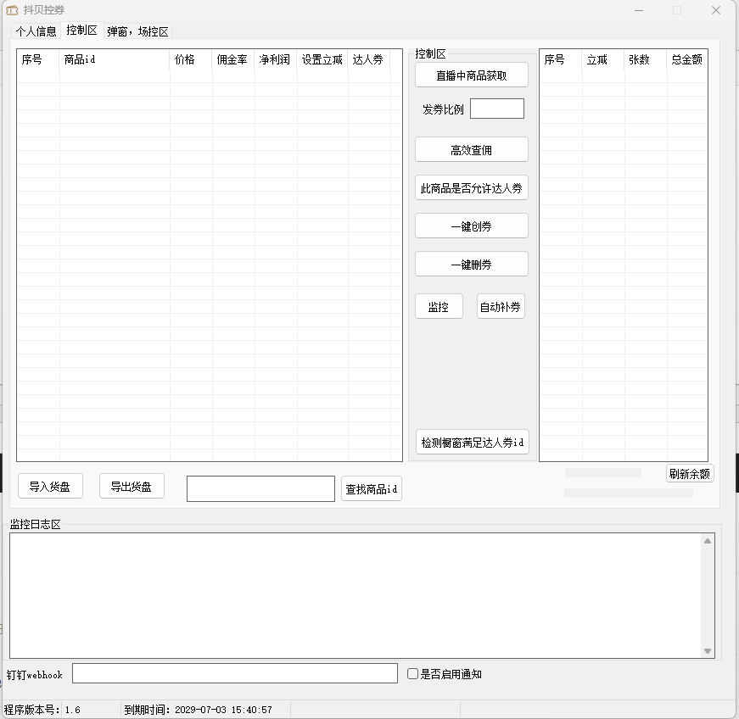The image size is (739, 719).
Task: Click the 导入货盘 button
Action: point(50,487)
